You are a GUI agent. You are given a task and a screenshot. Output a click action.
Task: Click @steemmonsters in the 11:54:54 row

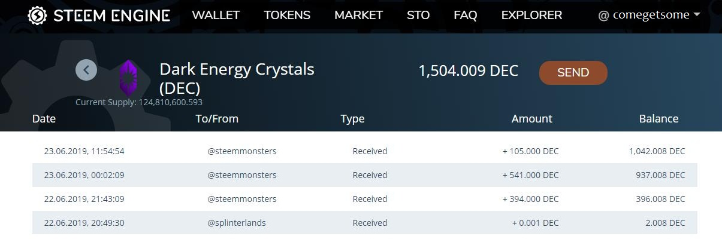pyautogui.click(x=242, y=151)
